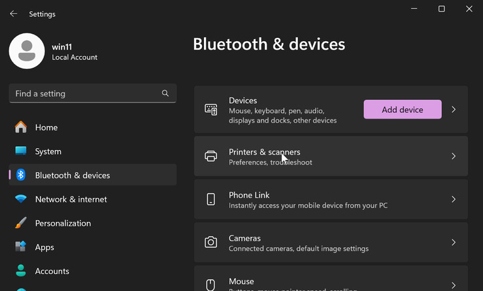Open Cameras via its chevron
This screenshot has height=291, width=483.
point(454,243)
